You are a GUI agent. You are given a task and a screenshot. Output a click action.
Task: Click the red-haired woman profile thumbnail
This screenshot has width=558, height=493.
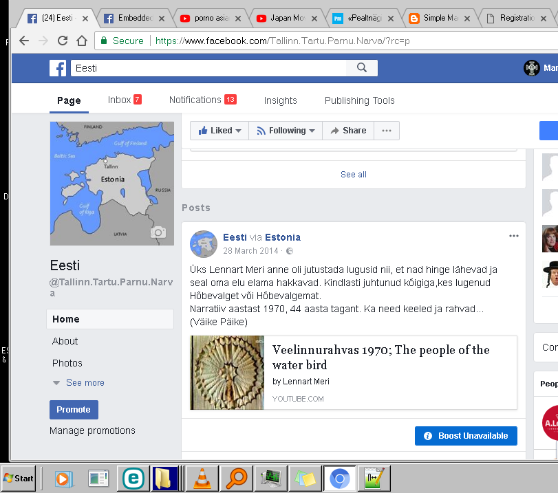[550, 239]
